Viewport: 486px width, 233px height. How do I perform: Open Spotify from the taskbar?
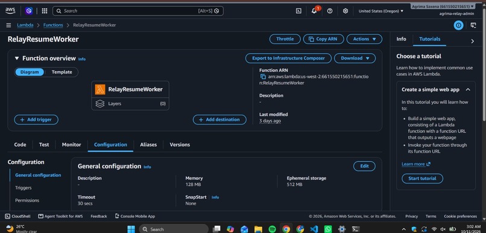[272, 229]
